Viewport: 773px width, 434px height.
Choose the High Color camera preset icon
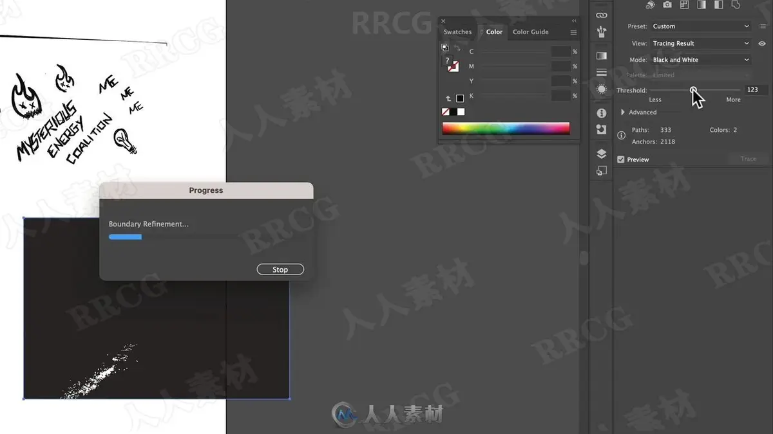667,5
